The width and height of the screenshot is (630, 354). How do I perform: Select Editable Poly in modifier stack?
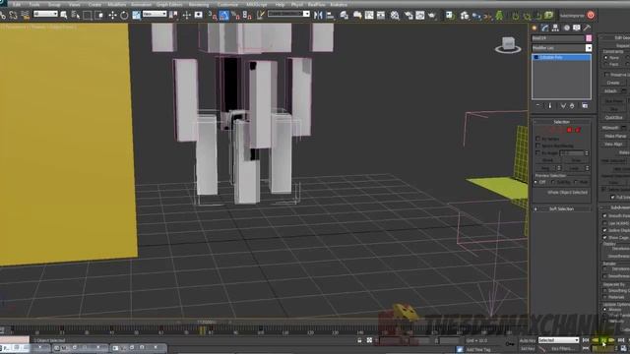pos(561,57)
